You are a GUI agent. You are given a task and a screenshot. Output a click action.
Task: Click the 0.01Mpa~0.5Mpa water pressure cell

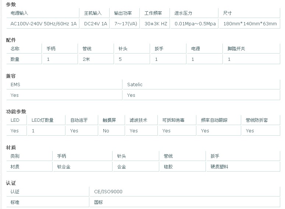pos(194,23)
